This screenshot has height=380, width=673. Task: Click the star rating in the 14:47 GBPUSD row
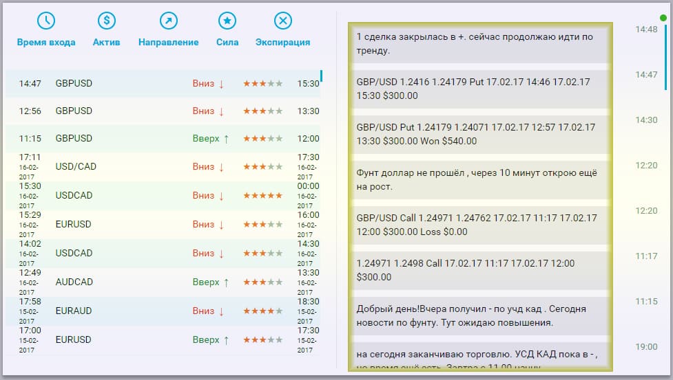[262, 84]
